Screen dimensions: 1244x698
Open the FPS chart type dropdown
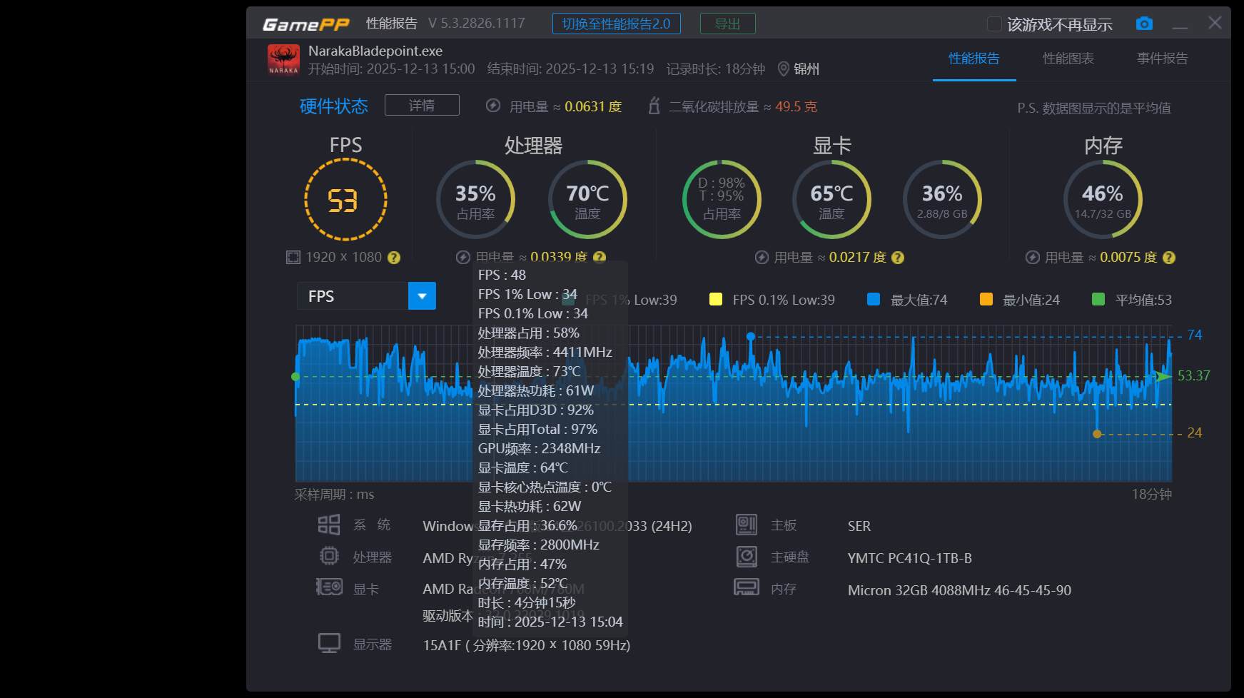[x=422, y=295]
